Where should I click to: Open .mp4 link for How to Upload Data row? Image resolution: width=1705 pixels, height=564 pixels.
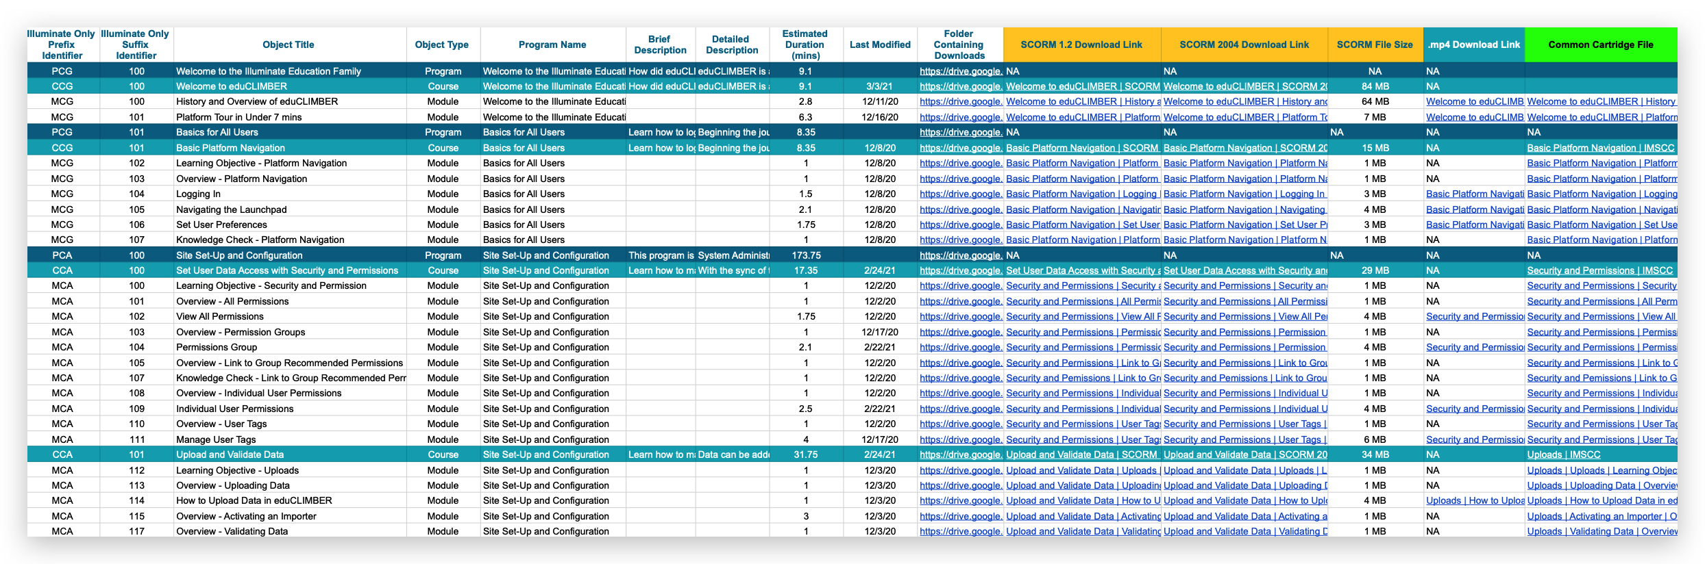coord(1475,500)
